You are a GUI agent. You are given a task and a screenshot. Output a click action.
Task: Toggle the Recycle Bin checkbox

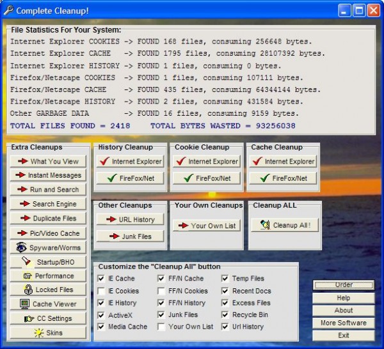pyautogui.click(x=225, y=314)
